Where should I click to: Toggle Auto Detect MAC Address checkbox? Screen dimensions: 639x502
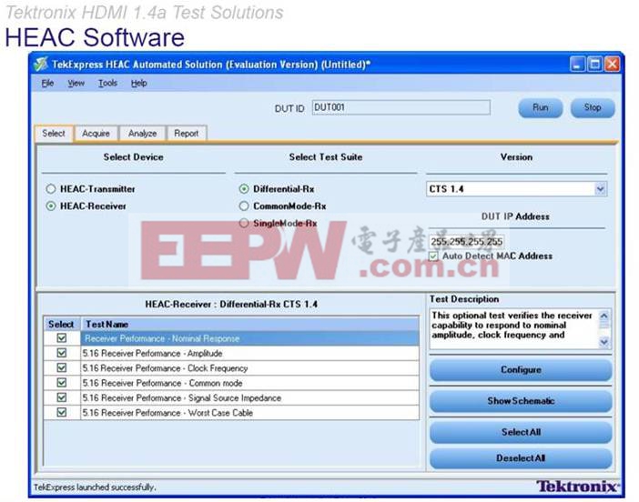433,256
